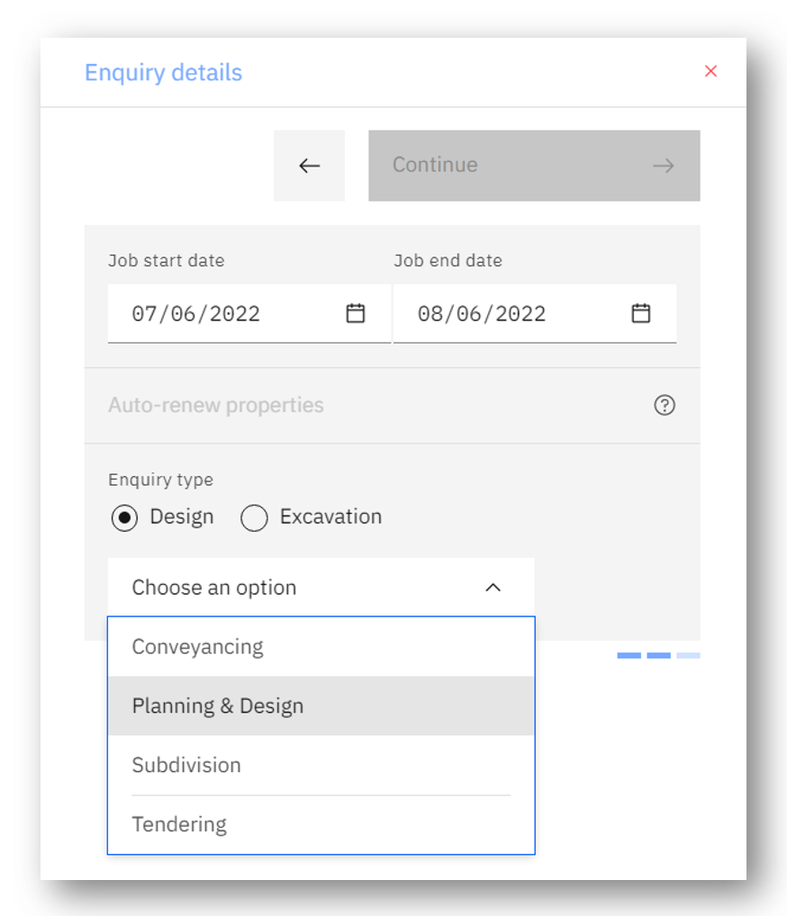This screenshot has width=787, height=916.
Task: Click the Job start date field
Action: point(196,313)
